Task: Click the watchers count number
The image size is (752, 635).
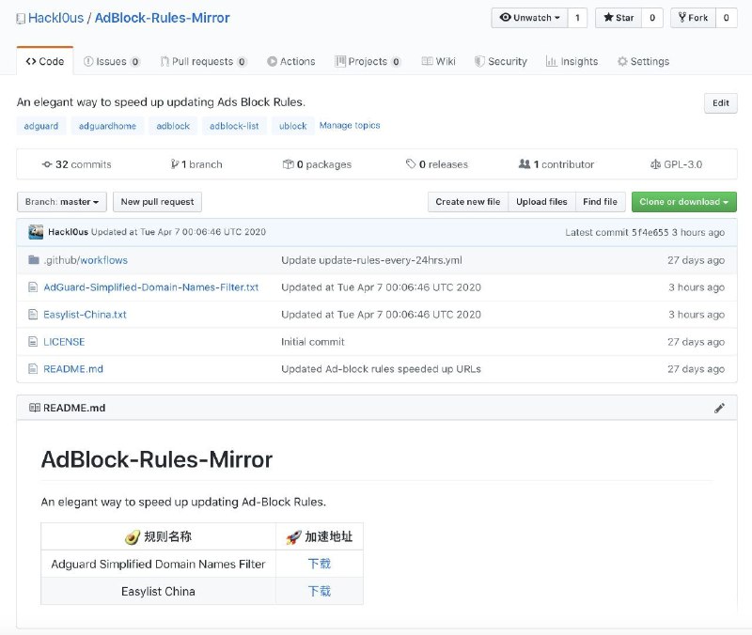Action: pyautogui.click(x=577, y=18)
